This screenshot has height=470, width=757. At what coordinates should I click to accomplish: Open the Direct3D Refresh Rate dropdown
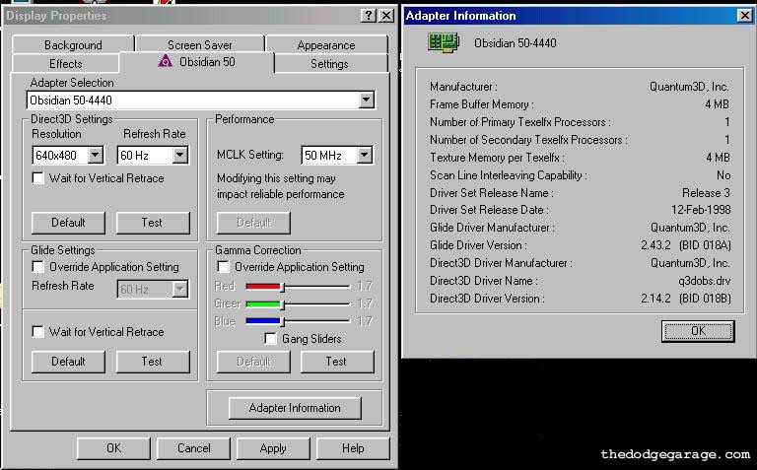(x=180, y=156)
